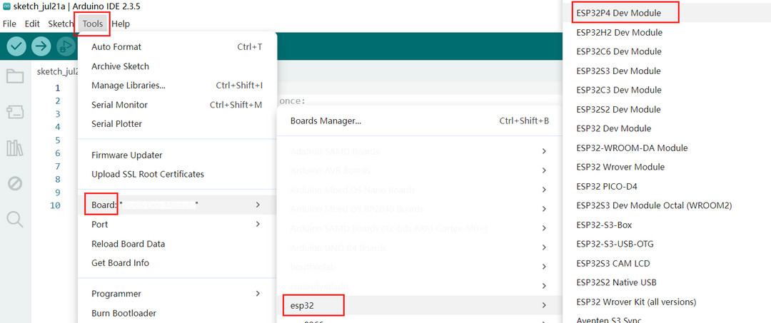Expand Arduino UNO R4 Boards submenu
This screenshot has height=323, width=771.
coord(420,247)
